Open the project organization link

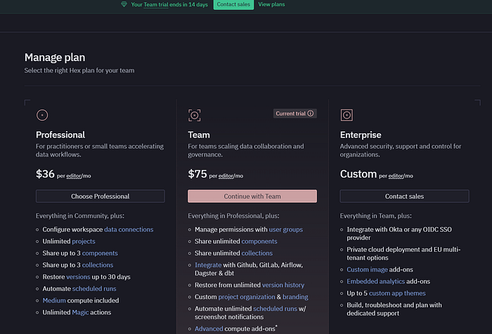coord(247,297)
